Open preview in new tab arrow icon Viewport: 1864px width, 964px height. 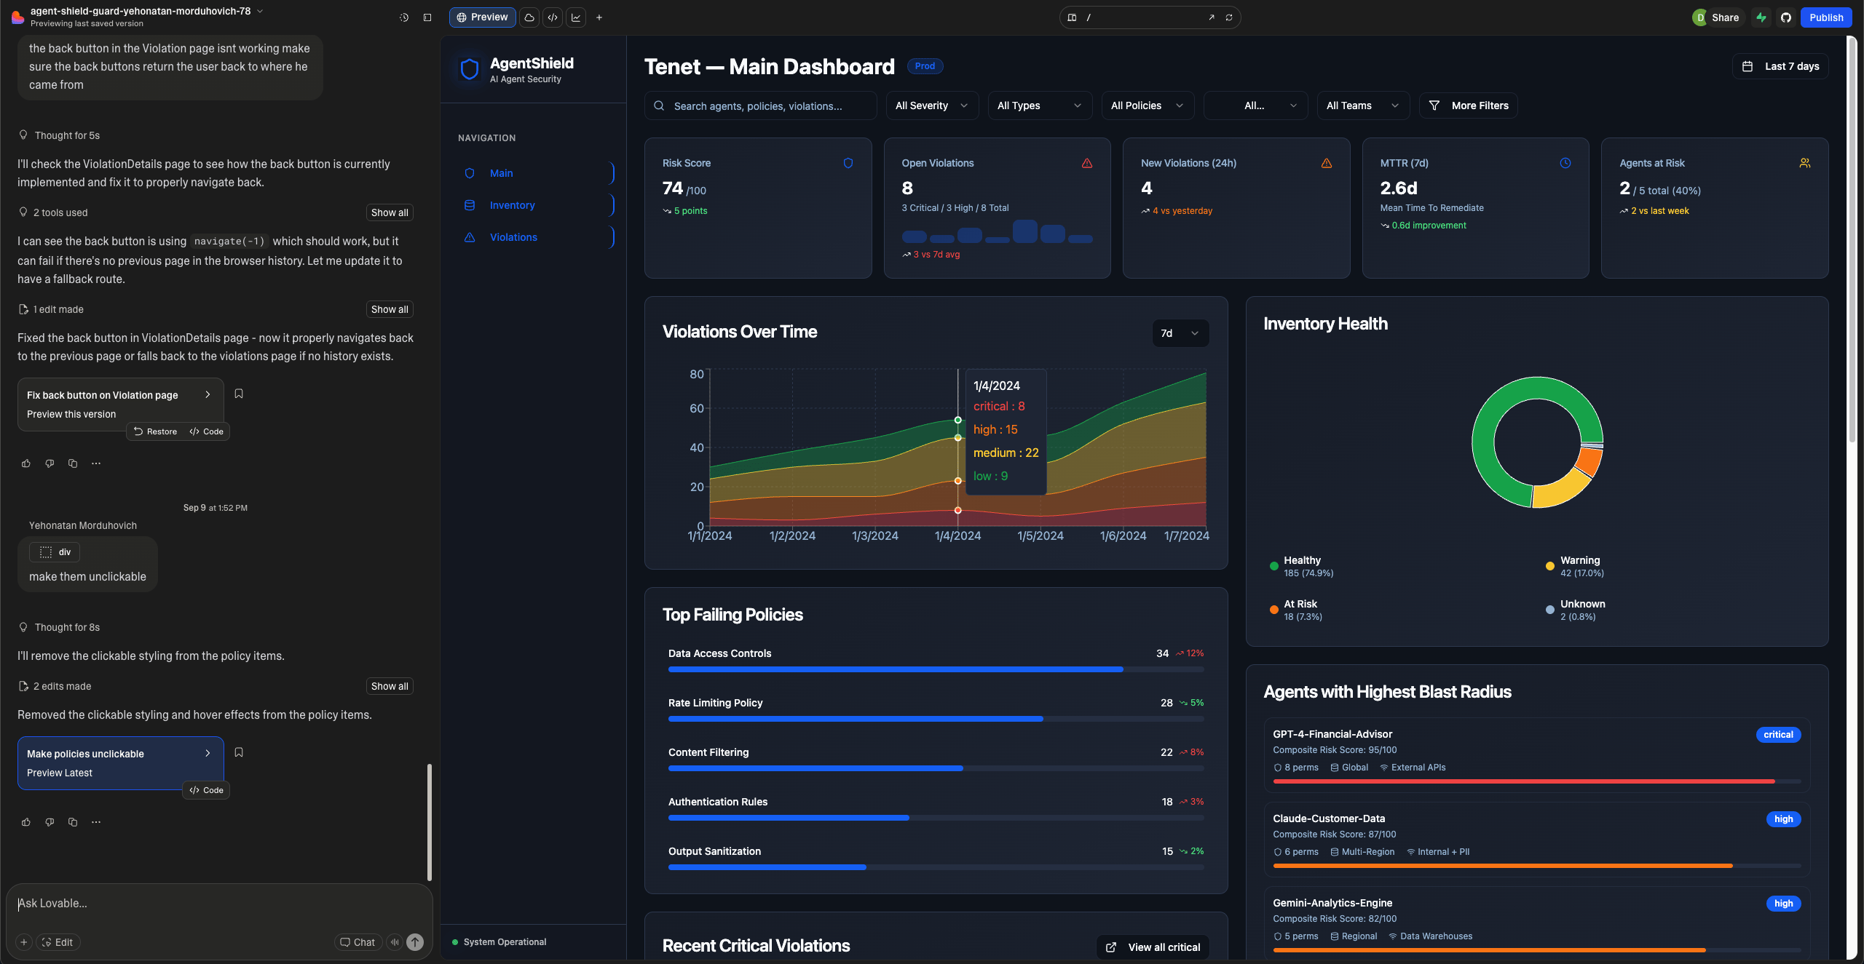pos(1212,17)
